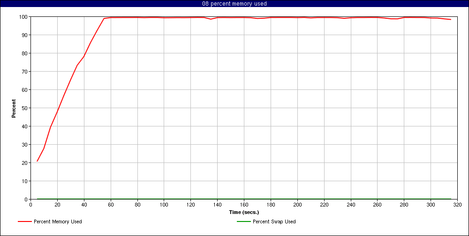469x236 pixels.
Task: Click the x-axis value 160
Action: (x=244, y=205)
